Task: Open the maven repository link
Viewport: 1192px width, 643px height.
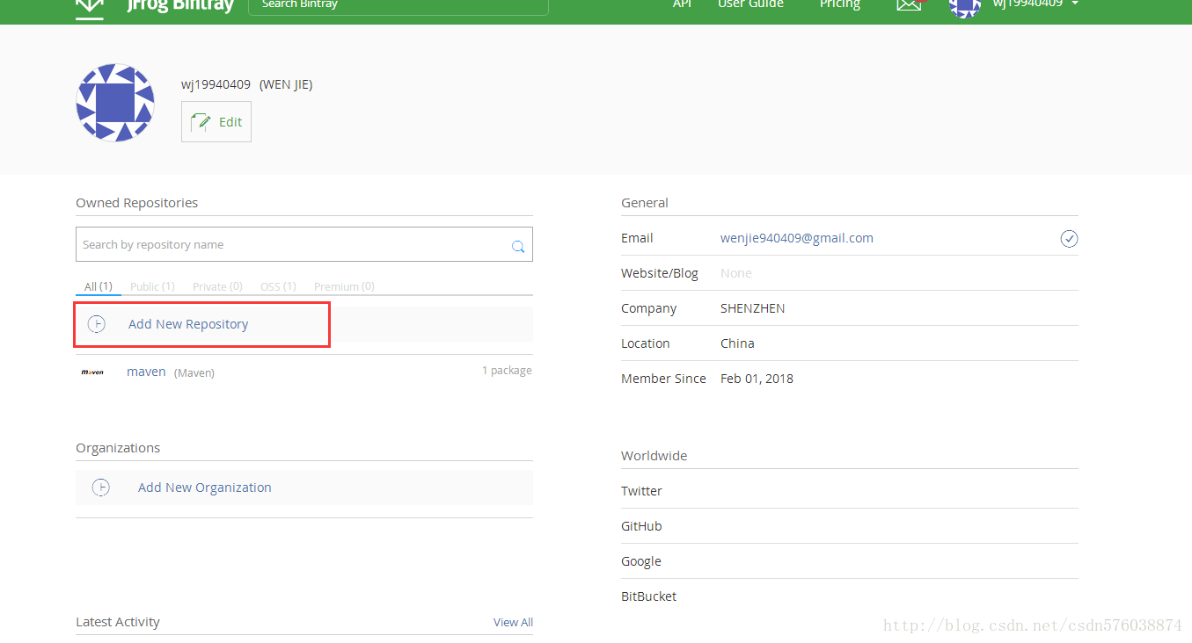Action: (x=146, y=372)
